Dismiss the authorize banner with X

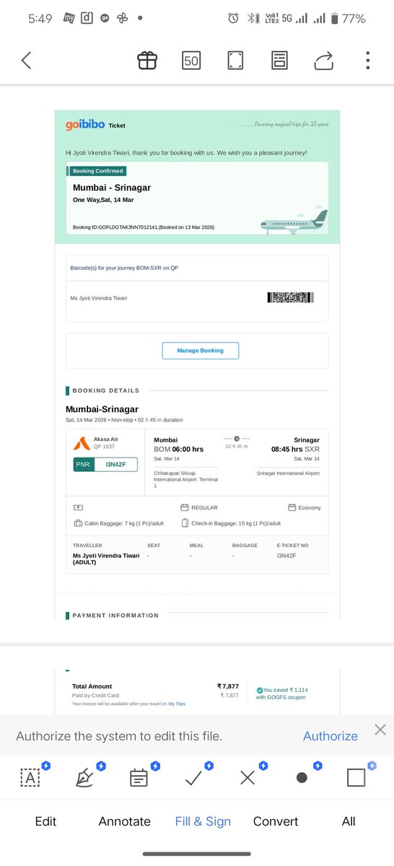point(380,730)
